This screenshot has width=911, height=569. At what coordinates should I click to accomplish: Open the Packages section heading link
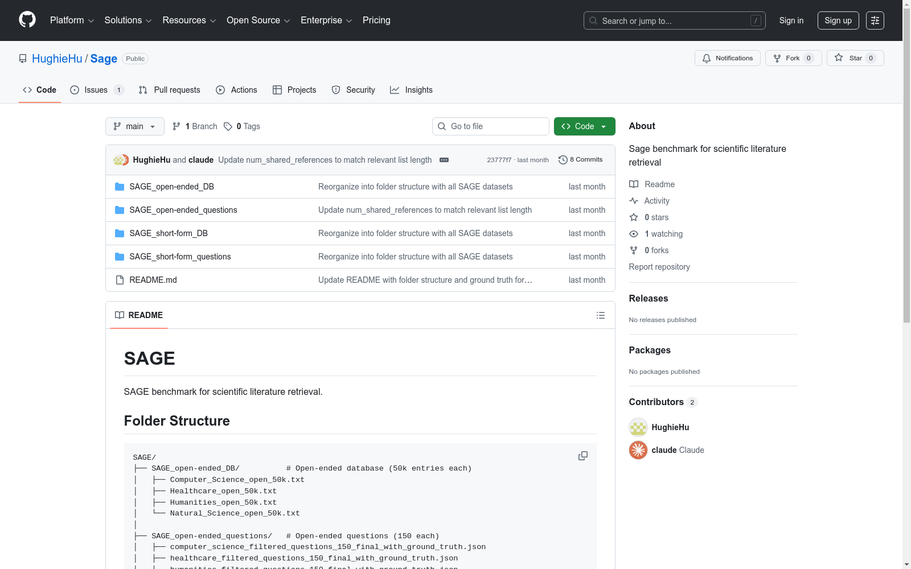650,350
